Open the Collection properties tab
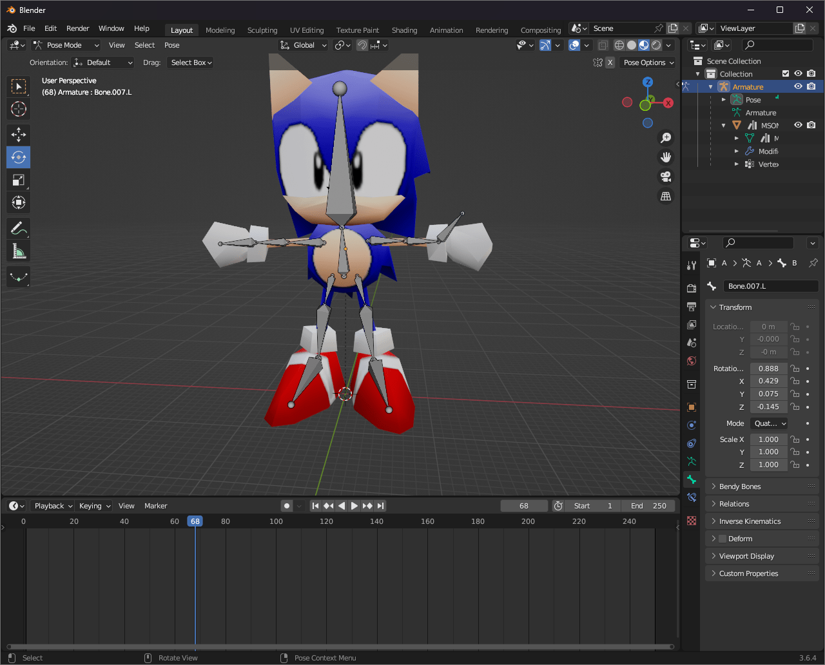The width and height of the screenshot is (825, 665). point(692,385)
